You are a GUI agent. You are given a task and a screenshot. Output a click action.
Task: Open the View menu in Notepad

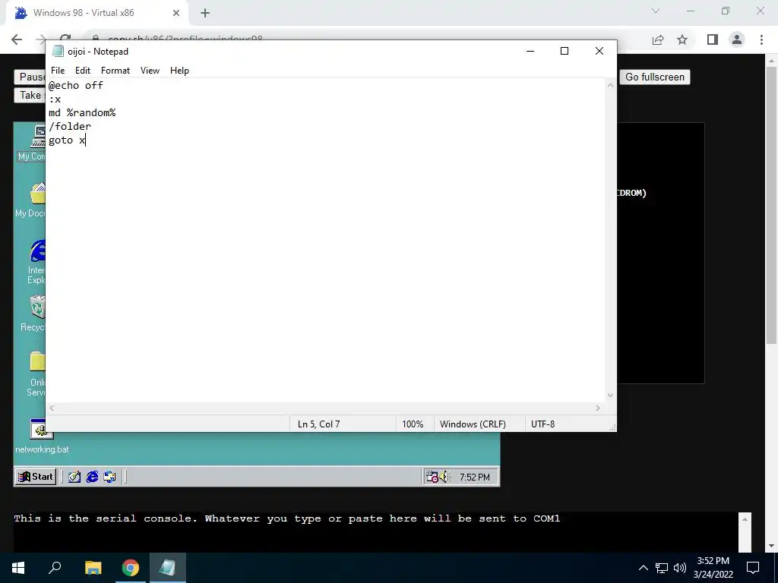point(150,71)
